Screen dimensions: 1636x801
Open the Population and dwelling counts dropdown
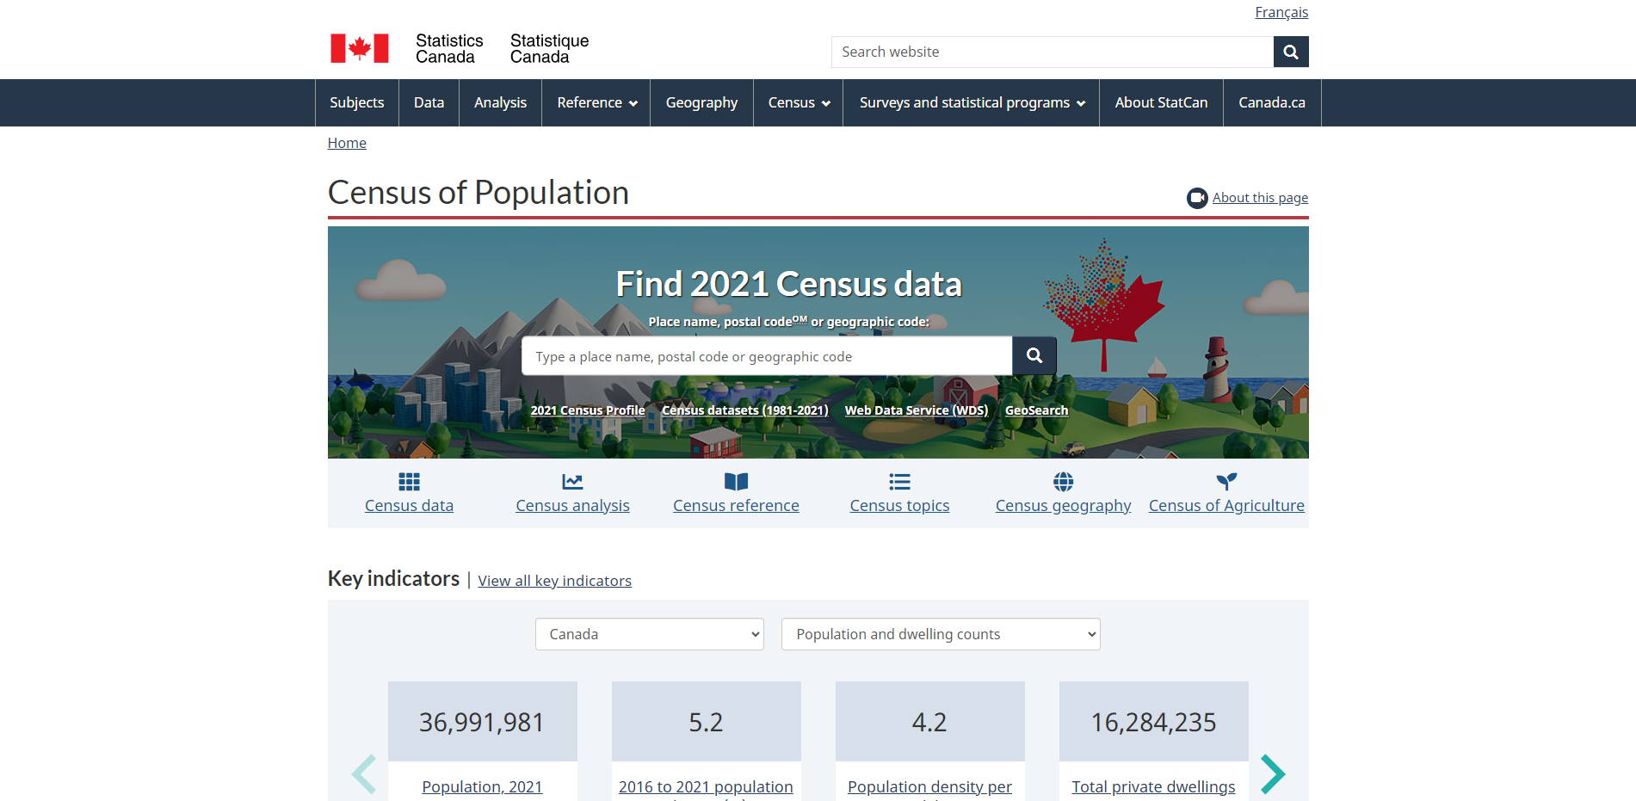coord(941,634)
